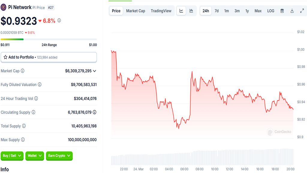Image resolution: width=307 pixels, height=173 pixels.
Task: Open the Buy / Sell dropdown
Action: point(12,156)
